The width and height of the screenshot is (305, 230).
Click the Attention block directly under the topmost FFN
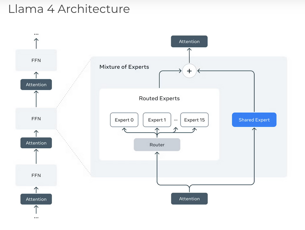coord(36,85)
